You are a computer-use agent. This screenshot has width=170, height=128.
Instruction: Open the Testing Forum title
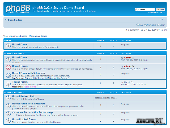pyautogui.click(x=20, y=82)
